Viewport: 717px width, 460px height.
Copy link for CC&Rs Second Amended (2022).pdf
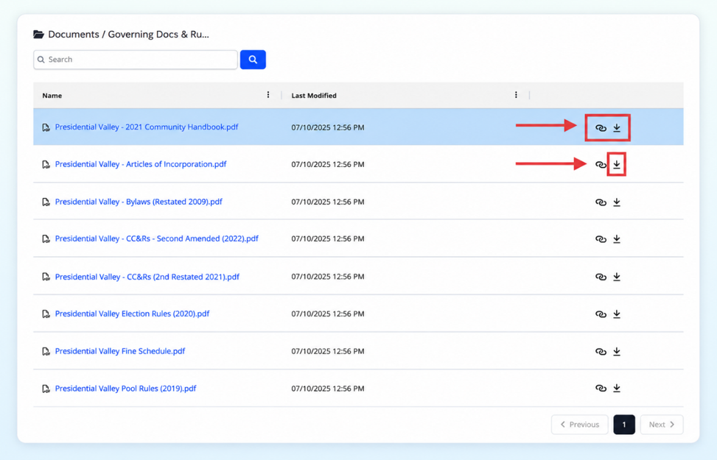pos(601,239)
